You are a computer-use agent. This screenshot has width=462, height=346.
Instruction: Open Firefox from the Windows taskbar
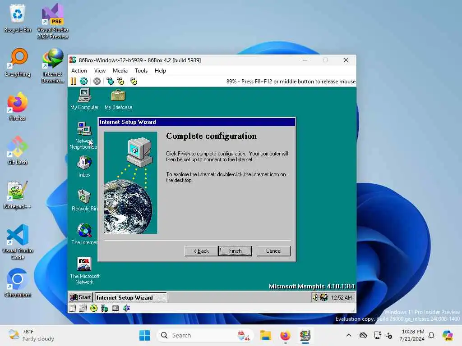[x=285, y=335]
